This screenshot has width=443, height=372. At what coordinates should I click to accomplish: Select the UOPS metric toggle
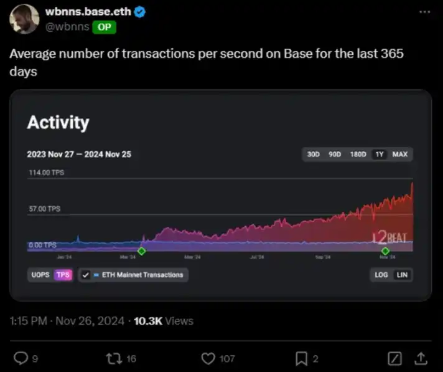40,275
